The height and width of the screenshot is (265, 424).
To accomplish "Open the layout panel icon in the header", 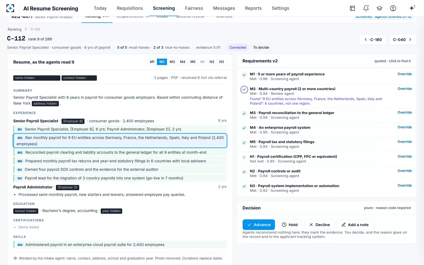I will (352, 8).
